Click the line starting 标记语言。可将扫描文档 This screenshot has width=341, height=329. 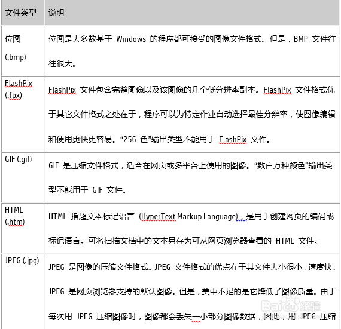[183, 241]
